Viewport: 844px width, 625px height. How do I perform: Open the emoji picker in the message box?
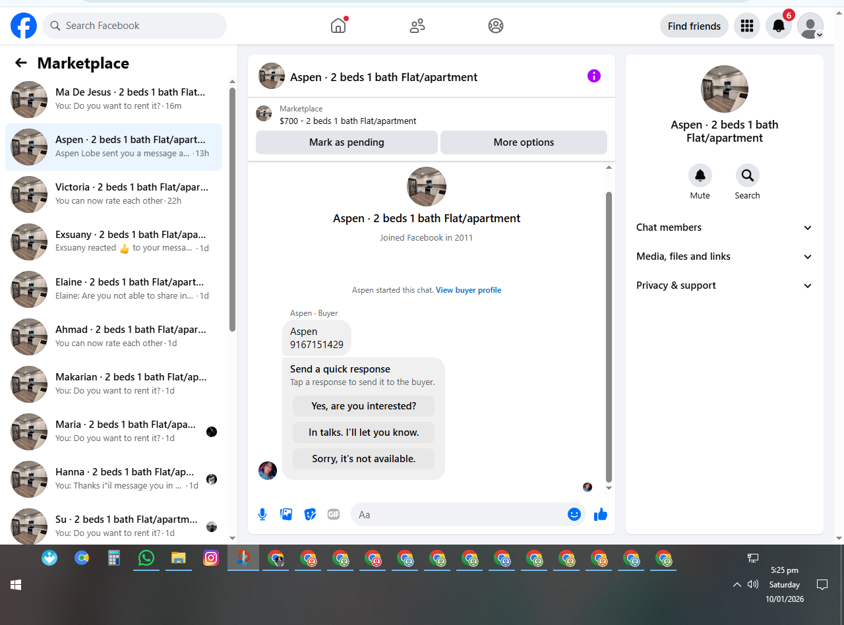pyautogui.click(x=574, y=514)
